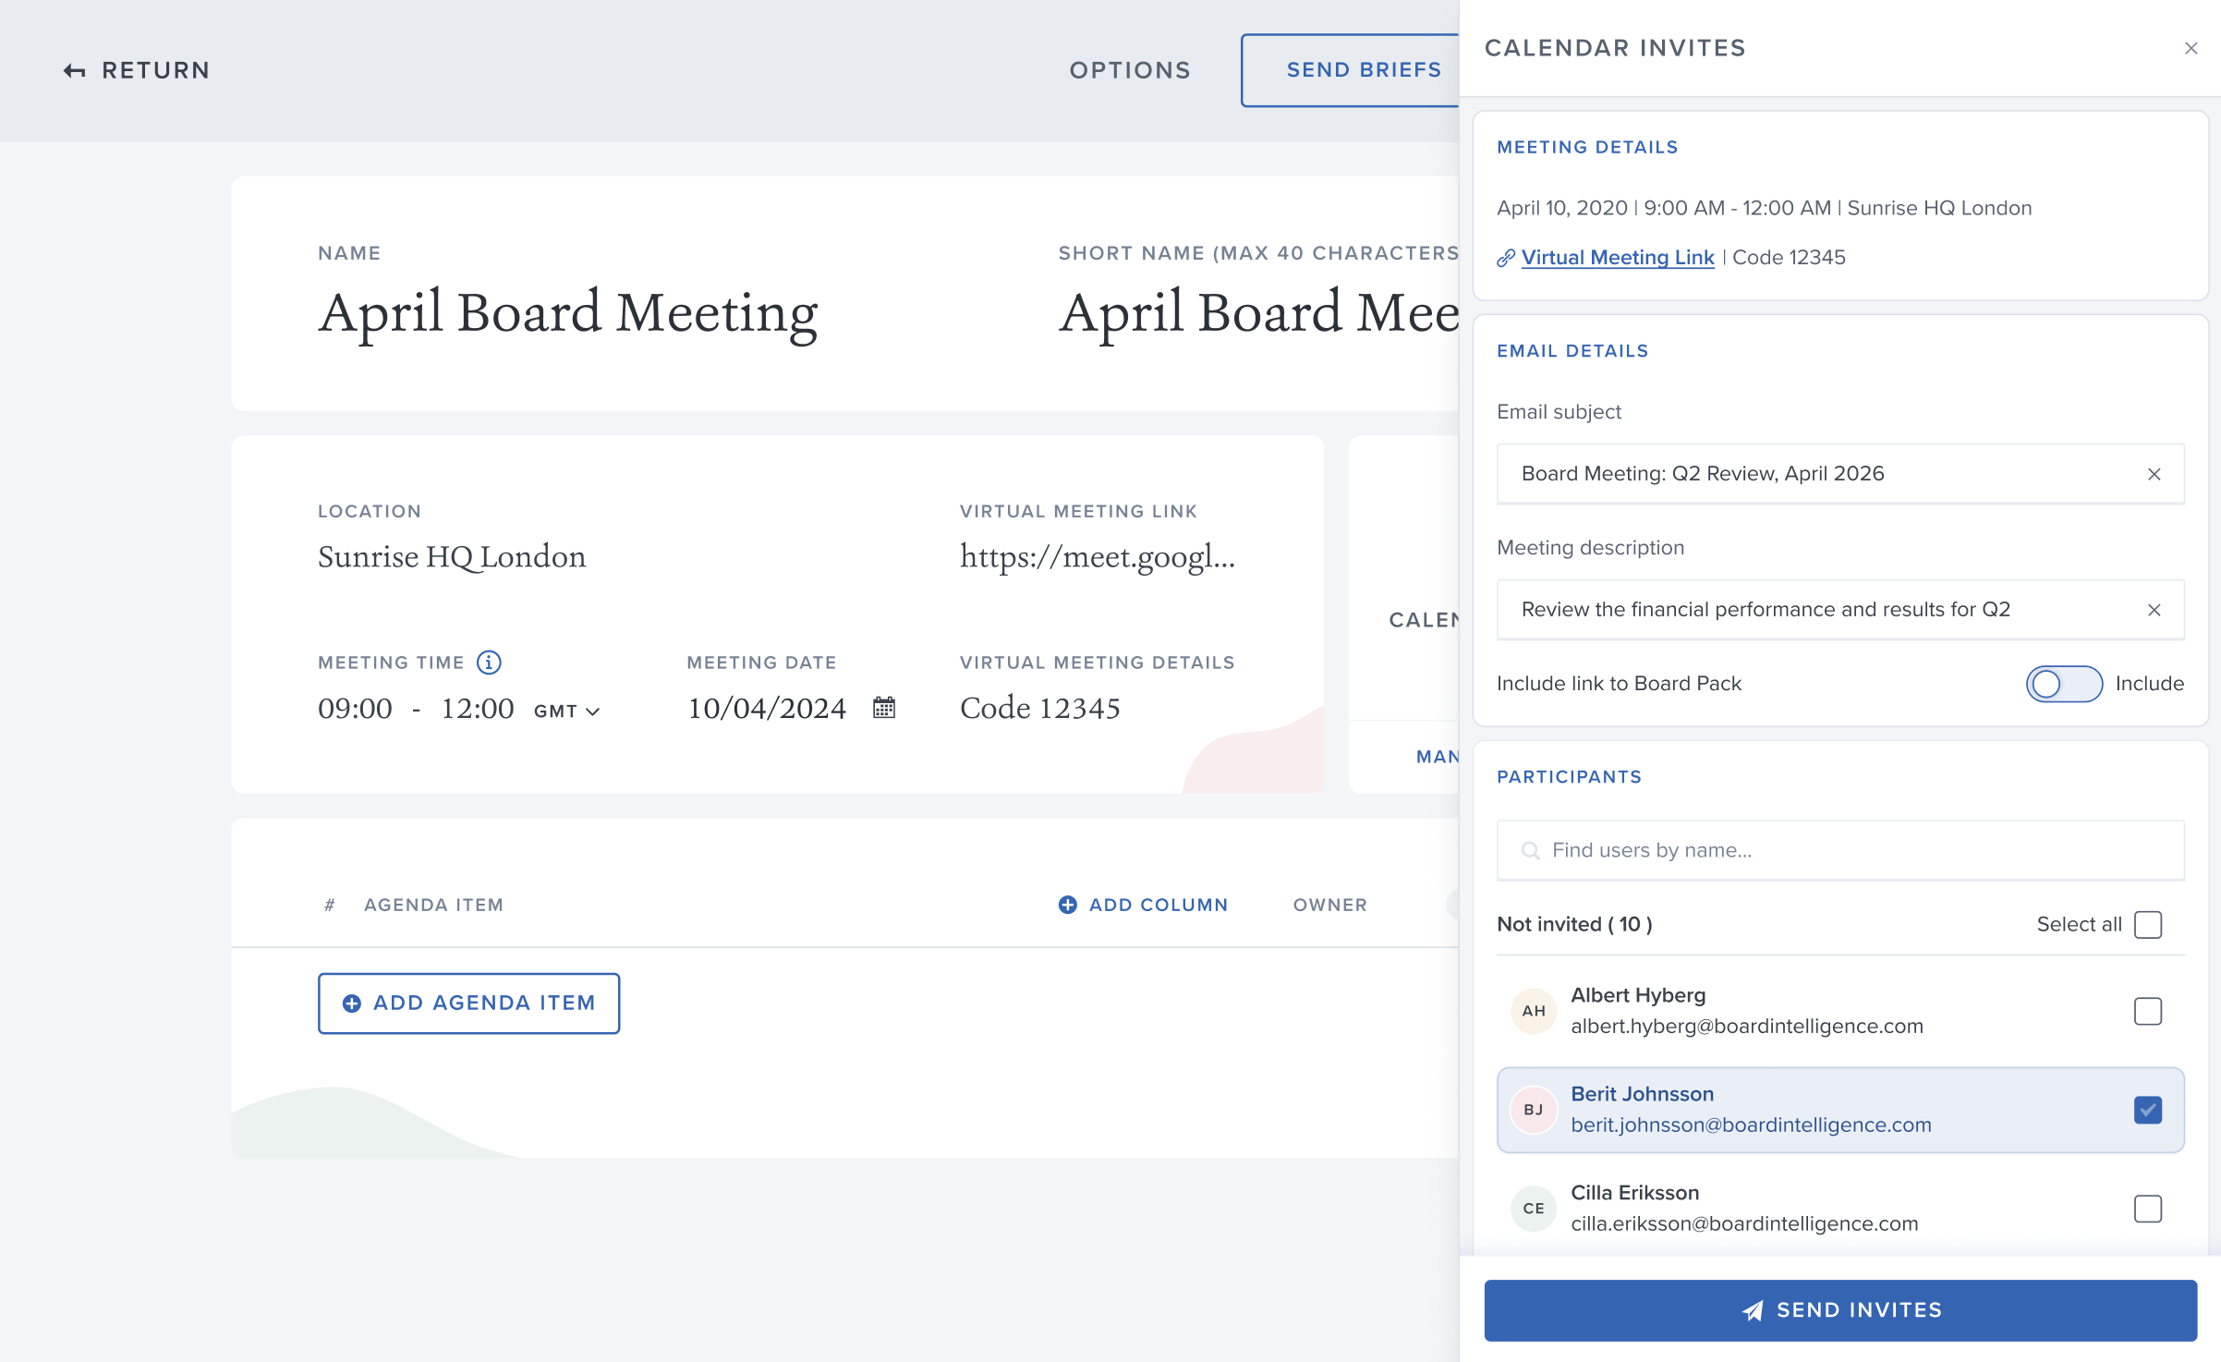2221x1362 pixels.
Task: Click the meeting time info icon
Action: tap(489, 663)
